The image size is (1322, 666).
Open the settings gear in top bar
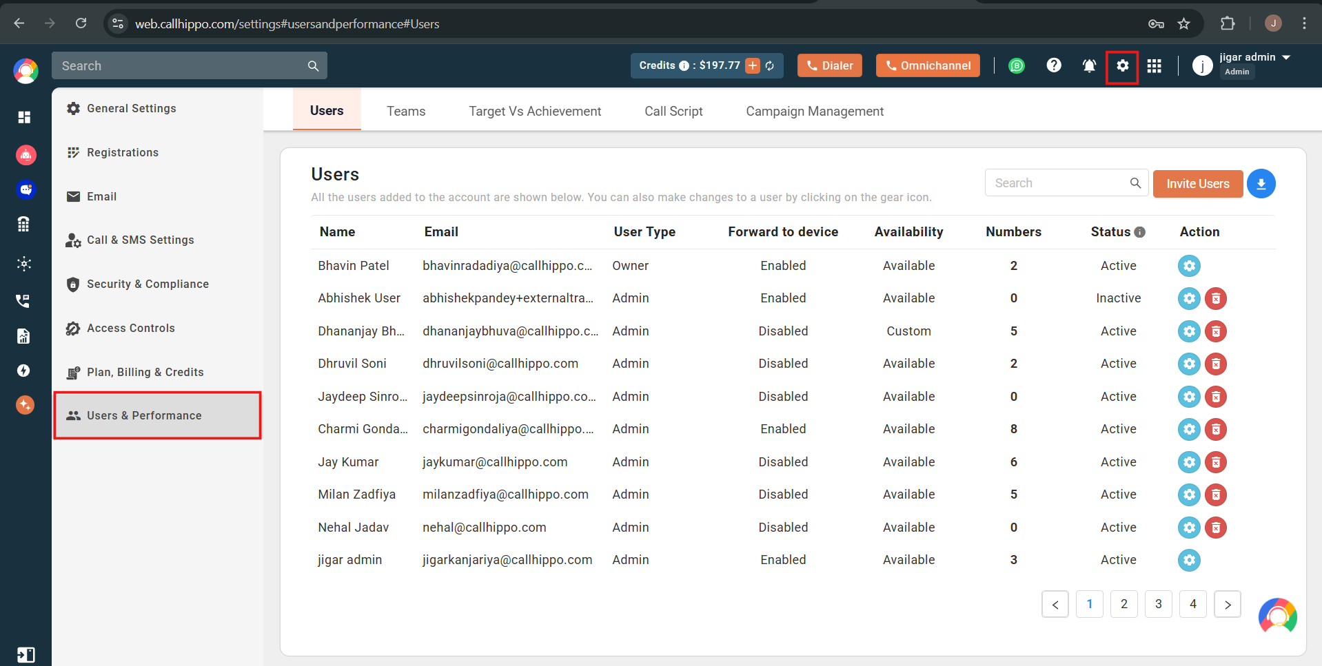pyautogui.click(x=1122, y=65)
